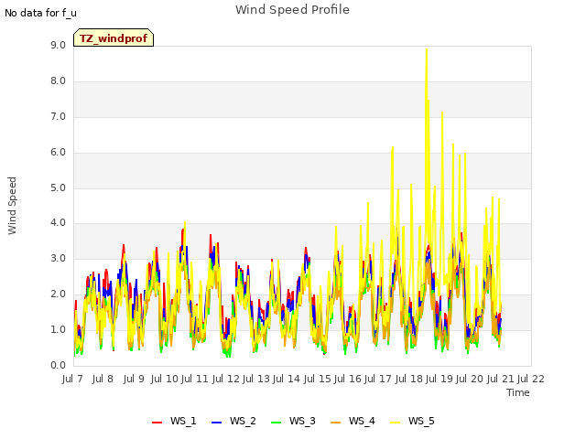Click the orange WS_4 legend swatch
The image size is (586, 439).
click(x=336, y=422)
